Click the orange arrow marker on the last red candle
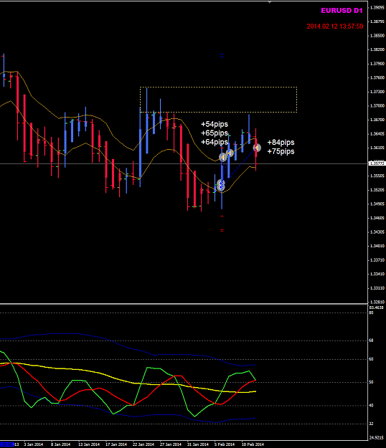 [x=257, y=148]
